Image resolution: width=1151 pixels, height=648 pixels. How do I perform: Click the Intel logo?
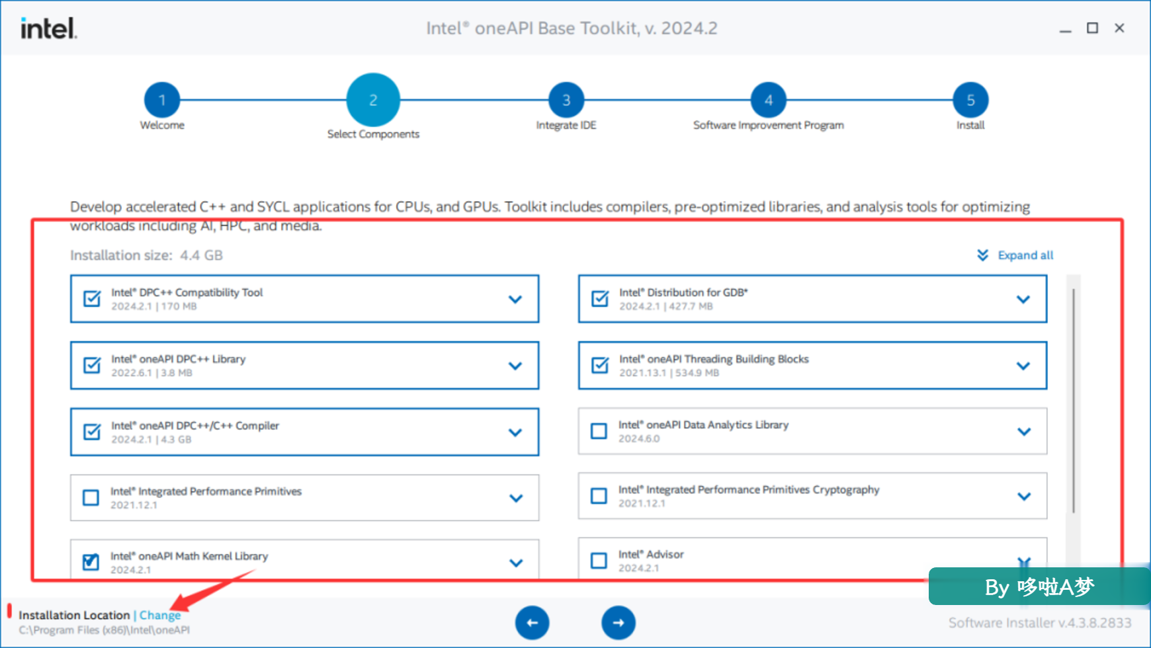coord(48,28)
